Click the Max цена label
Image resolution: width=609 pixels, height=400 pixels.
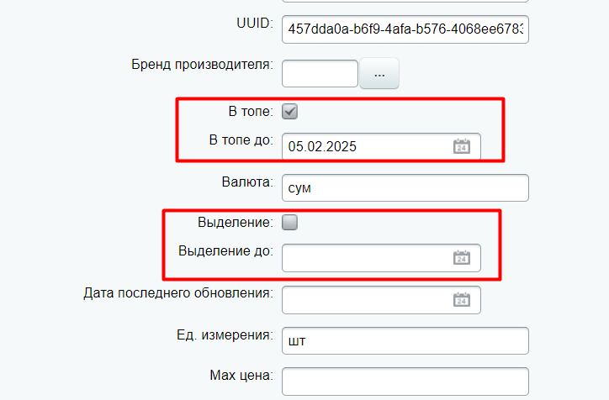[x=241, y=375]
